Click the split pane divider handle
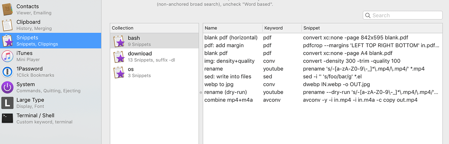Screen dimensions: 449x144 coord(201,92)
